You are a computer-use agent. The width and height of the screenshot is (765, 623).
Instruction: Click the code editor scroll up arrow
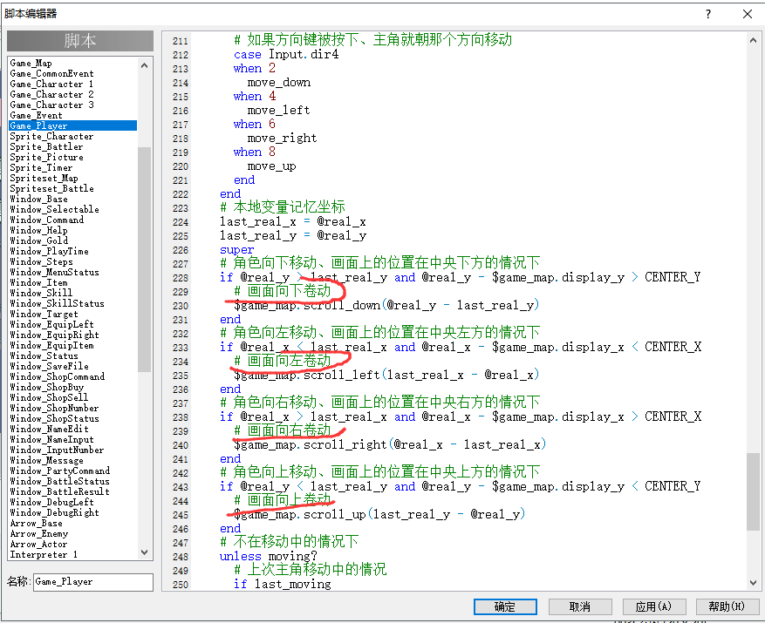pos(753,41)
